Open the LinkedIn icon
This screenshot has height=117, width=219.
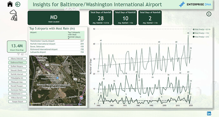click(209, 114)
